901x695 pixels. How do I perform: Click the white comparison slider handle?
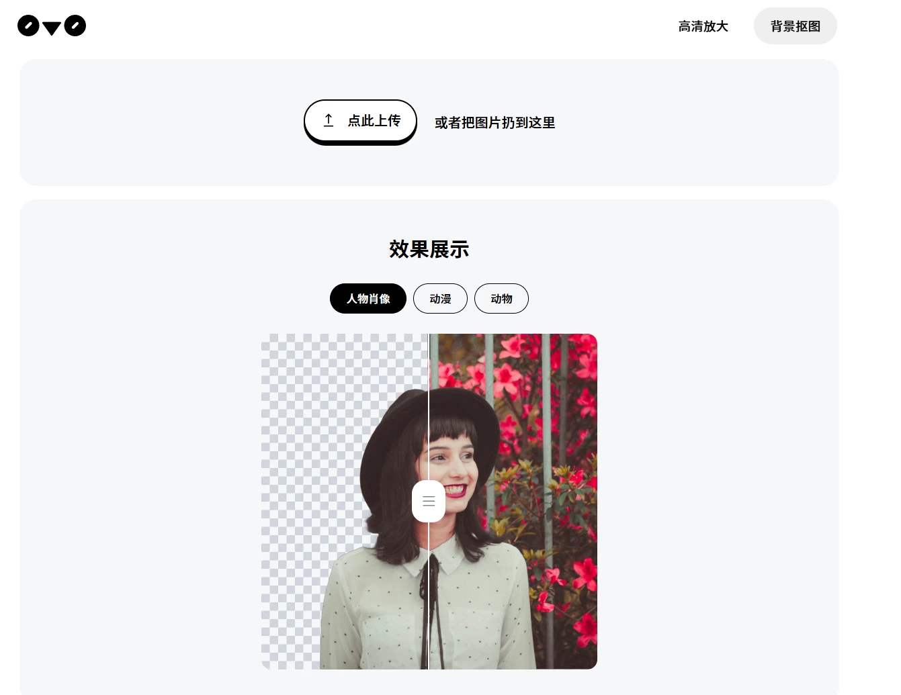click(429, 501)
